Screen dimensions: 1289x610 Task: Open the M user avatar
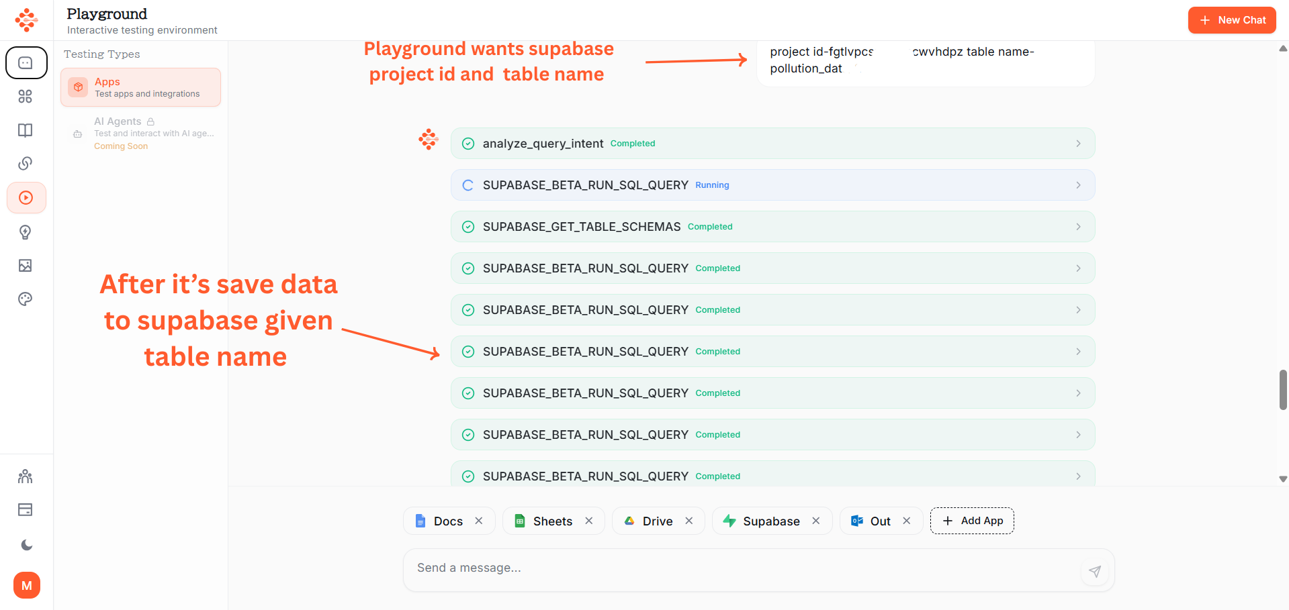[27, 585]
